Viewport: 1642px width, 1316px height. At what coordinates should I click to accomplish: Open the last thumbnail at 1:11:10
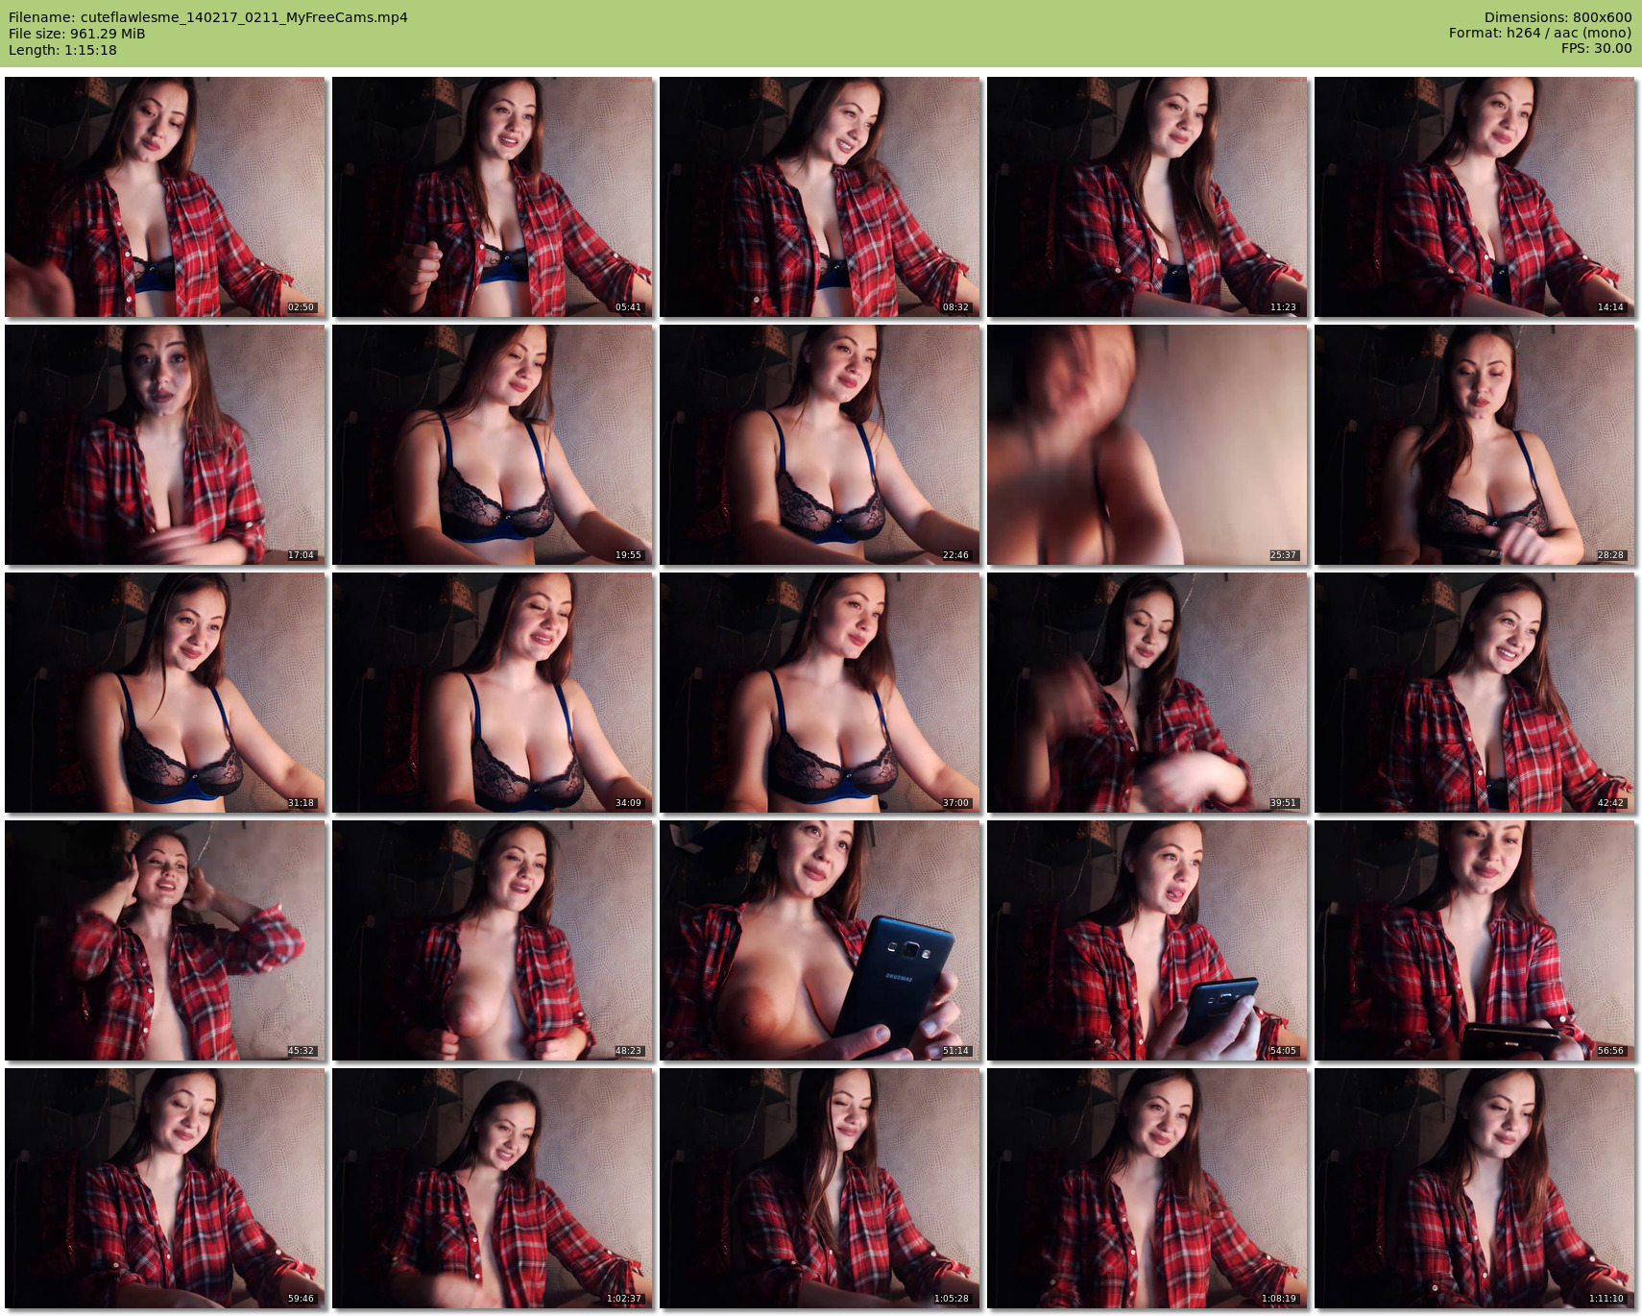[1475, 1188]
